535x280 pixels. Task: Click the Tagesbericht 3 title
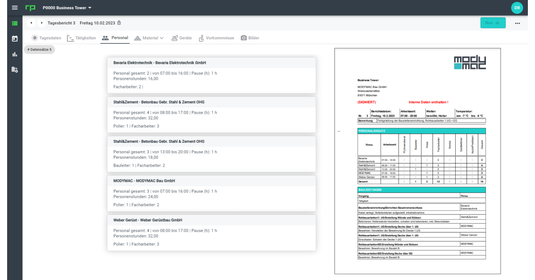point(62,23)
